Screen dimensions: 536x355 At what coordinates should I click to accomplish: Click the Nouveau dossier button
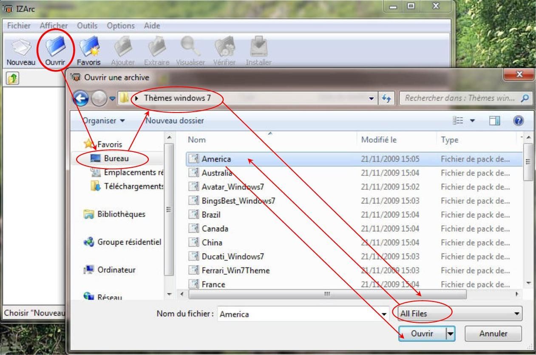174,121
